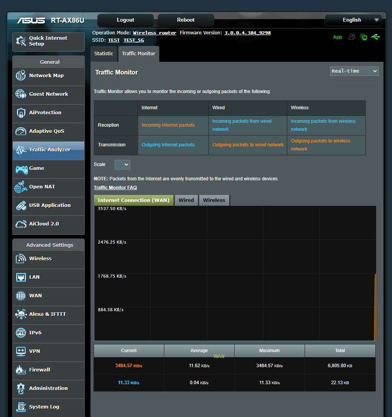Select the Wired traffic graph tab
The height and width of the screenshot is (417, 392).
[x=186, y=200]
